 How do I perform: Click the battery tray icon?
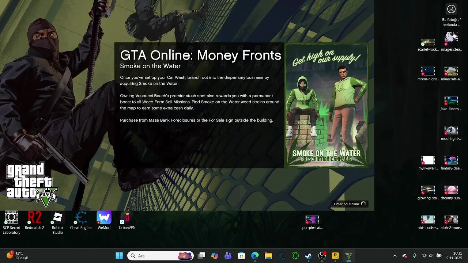pyautogui.click(x=439, y=256)
